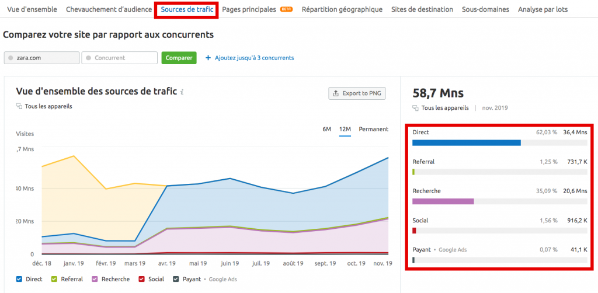The image size is (598, 293).
Task: Click devices icon beside nov. 2019
Action: pos(416,108)
